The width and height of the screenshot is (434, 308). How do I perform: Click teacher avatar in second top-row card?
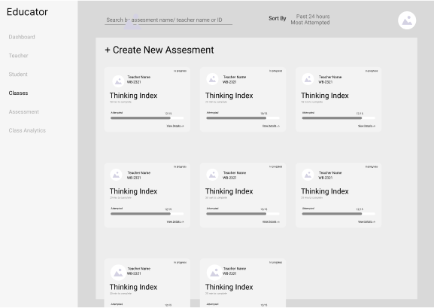pos(212,79)
